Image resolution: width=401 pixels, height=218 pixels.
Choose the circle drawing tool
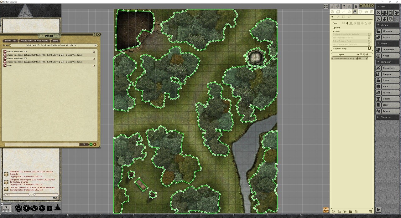(349, 17)
